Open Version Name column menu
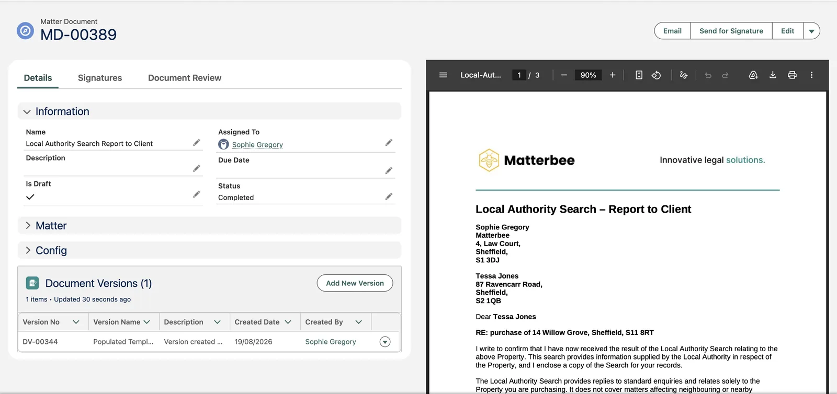This screenshot has height=394, width=837. pyautogui.click(x=146, y=322)
